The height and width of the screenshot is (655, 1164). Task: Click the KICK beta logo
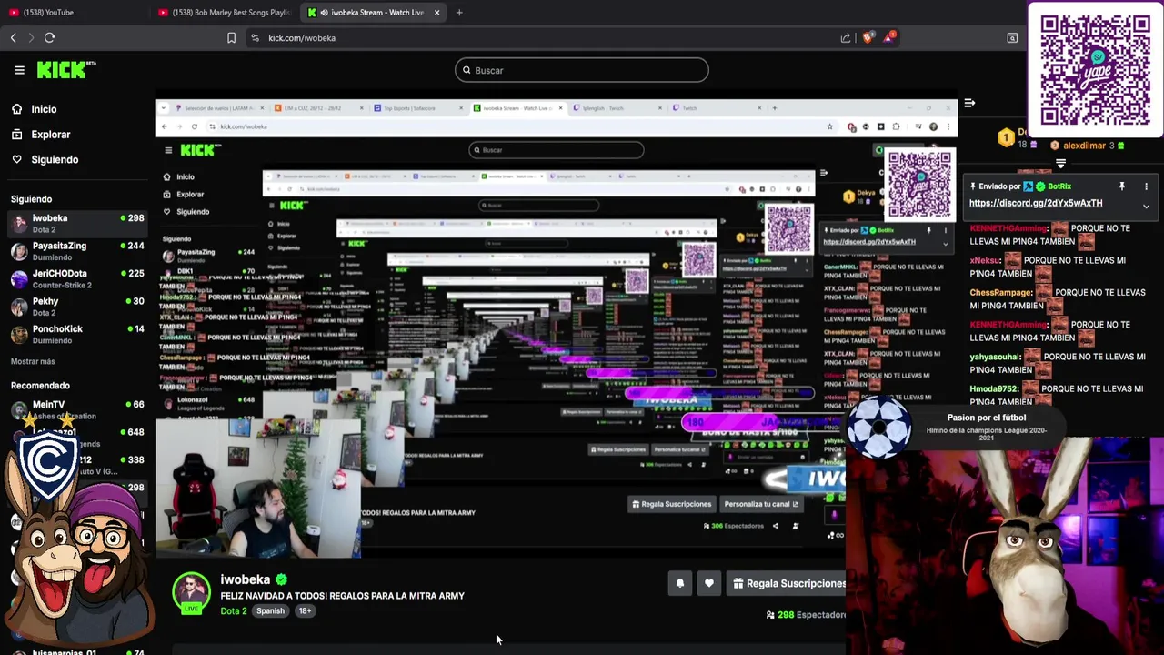pos(65,69)
